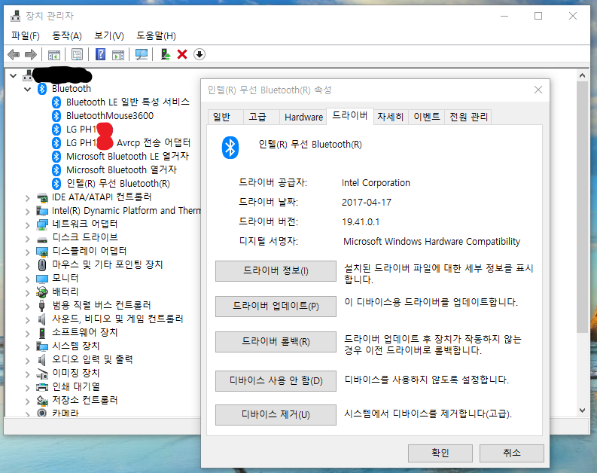Open Properties from the toolbar icon
This screenshot has width=597, height=473.
click(x=77, y=54)
